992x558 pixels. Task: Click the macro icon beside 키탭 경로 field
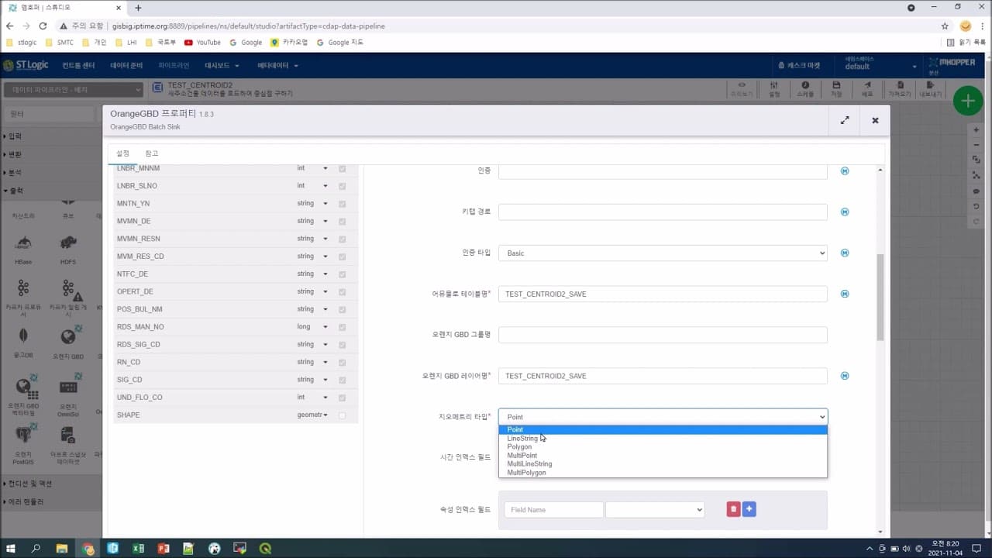pos(845,212)
